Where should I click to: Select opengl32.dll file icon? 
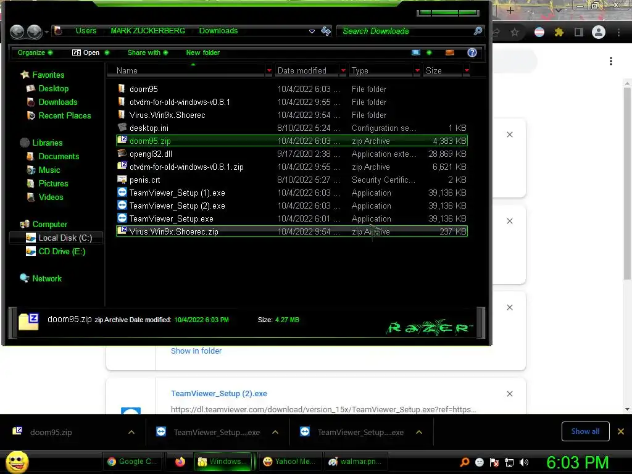pyautogui.click(x=122, y=153)
